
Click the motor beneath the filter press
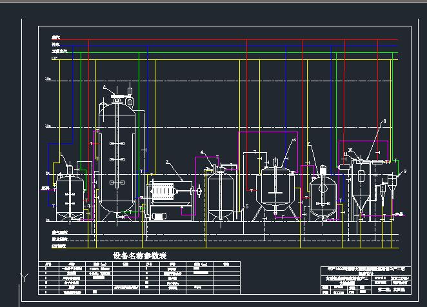pyautogui.click(x=159, y=216)
